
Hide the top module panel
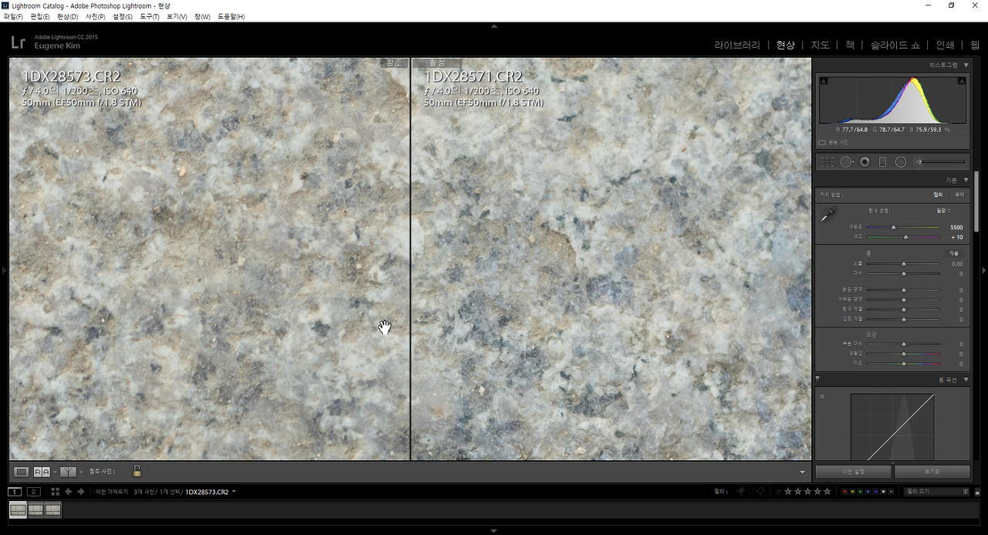tap(494, 25)
